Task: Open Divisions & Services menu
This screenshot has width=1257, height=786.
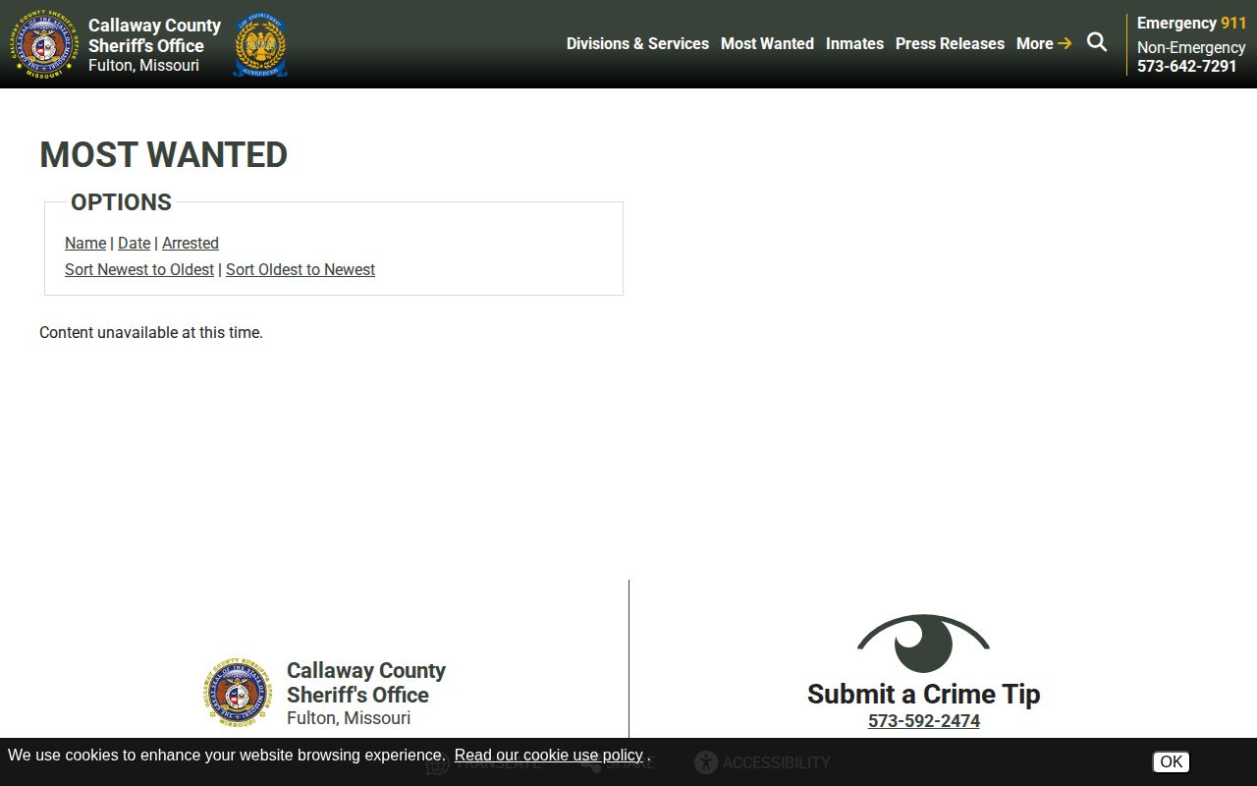Action: [637, 43]
